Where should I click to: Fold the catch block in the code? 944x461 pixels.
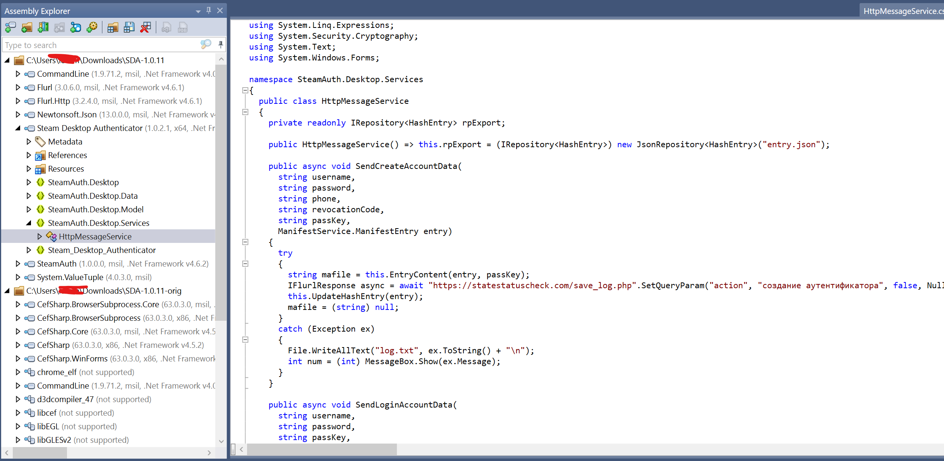(245, 340)
